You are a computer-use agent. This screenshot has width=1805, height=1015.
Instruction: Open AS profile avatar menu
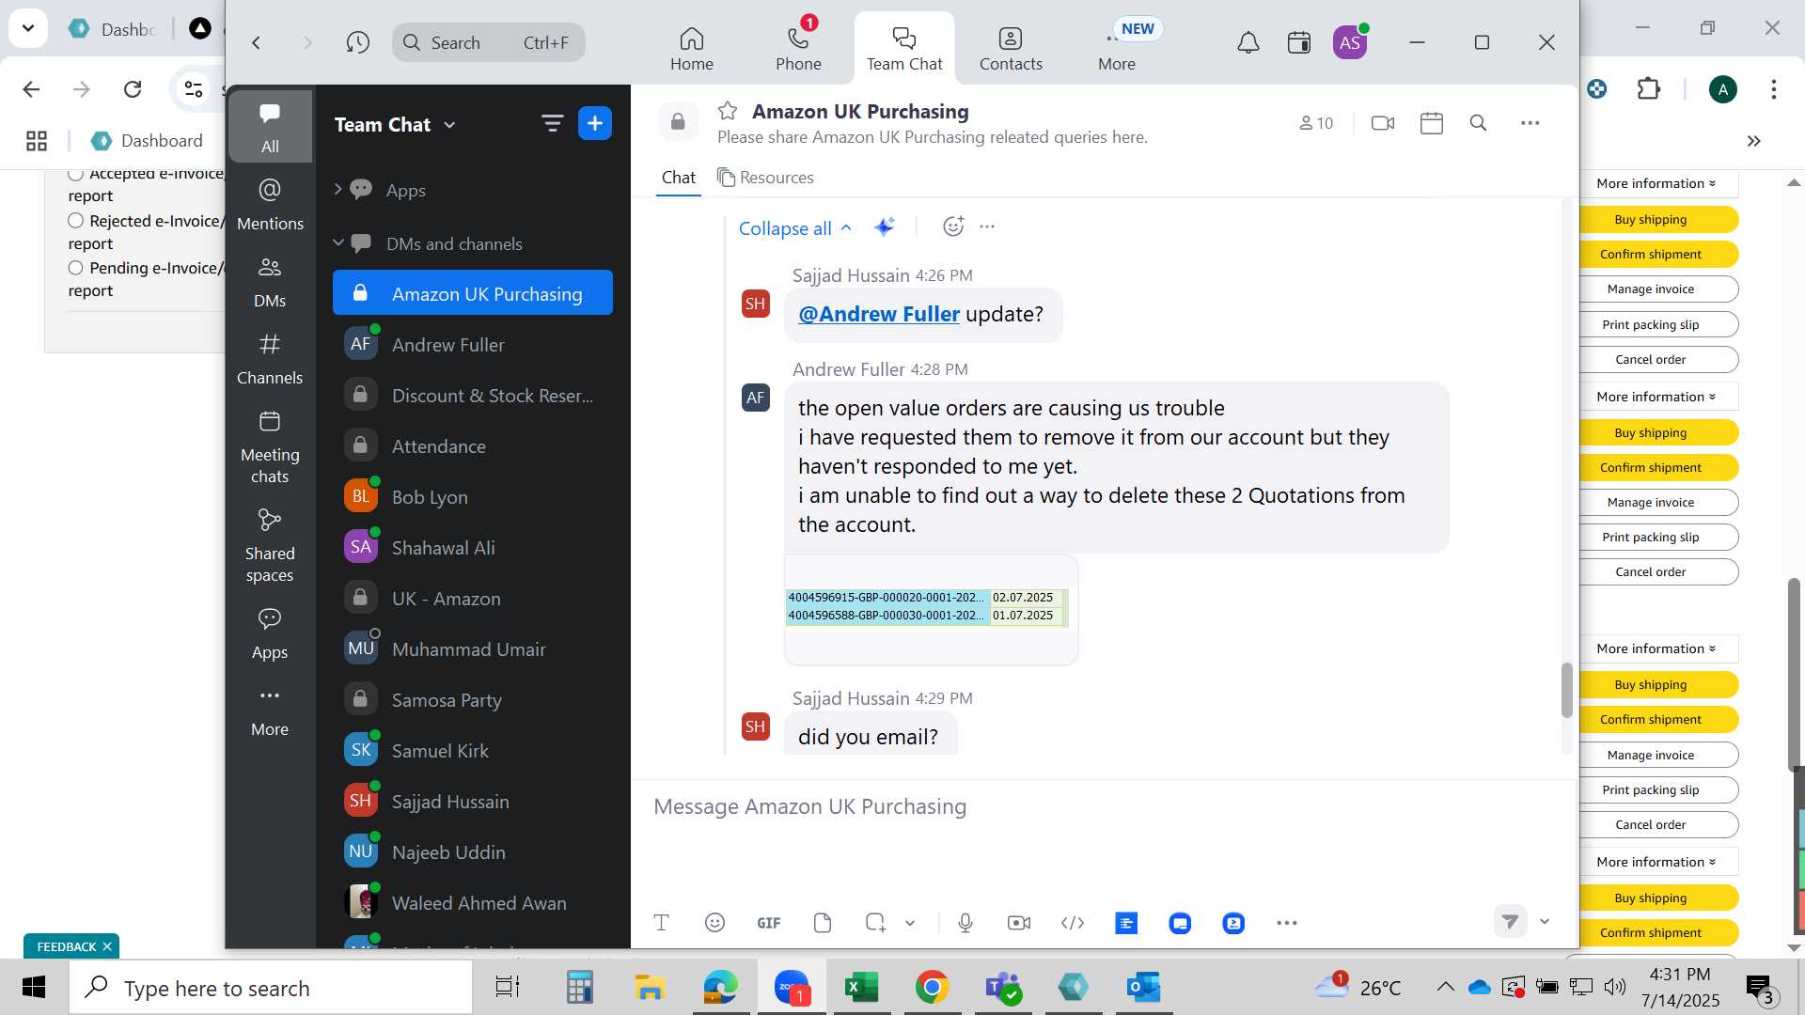click(1350, 42)
